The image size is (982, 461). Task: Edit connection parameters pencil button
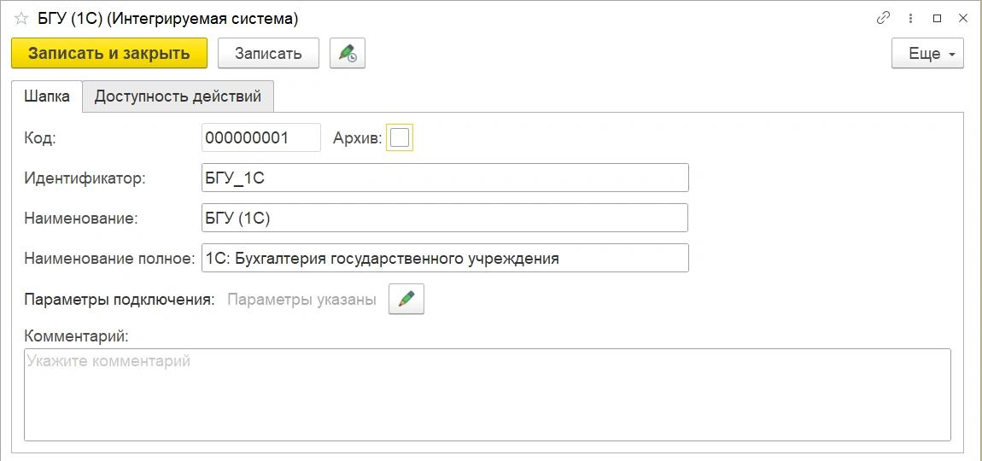coord(406,300)
